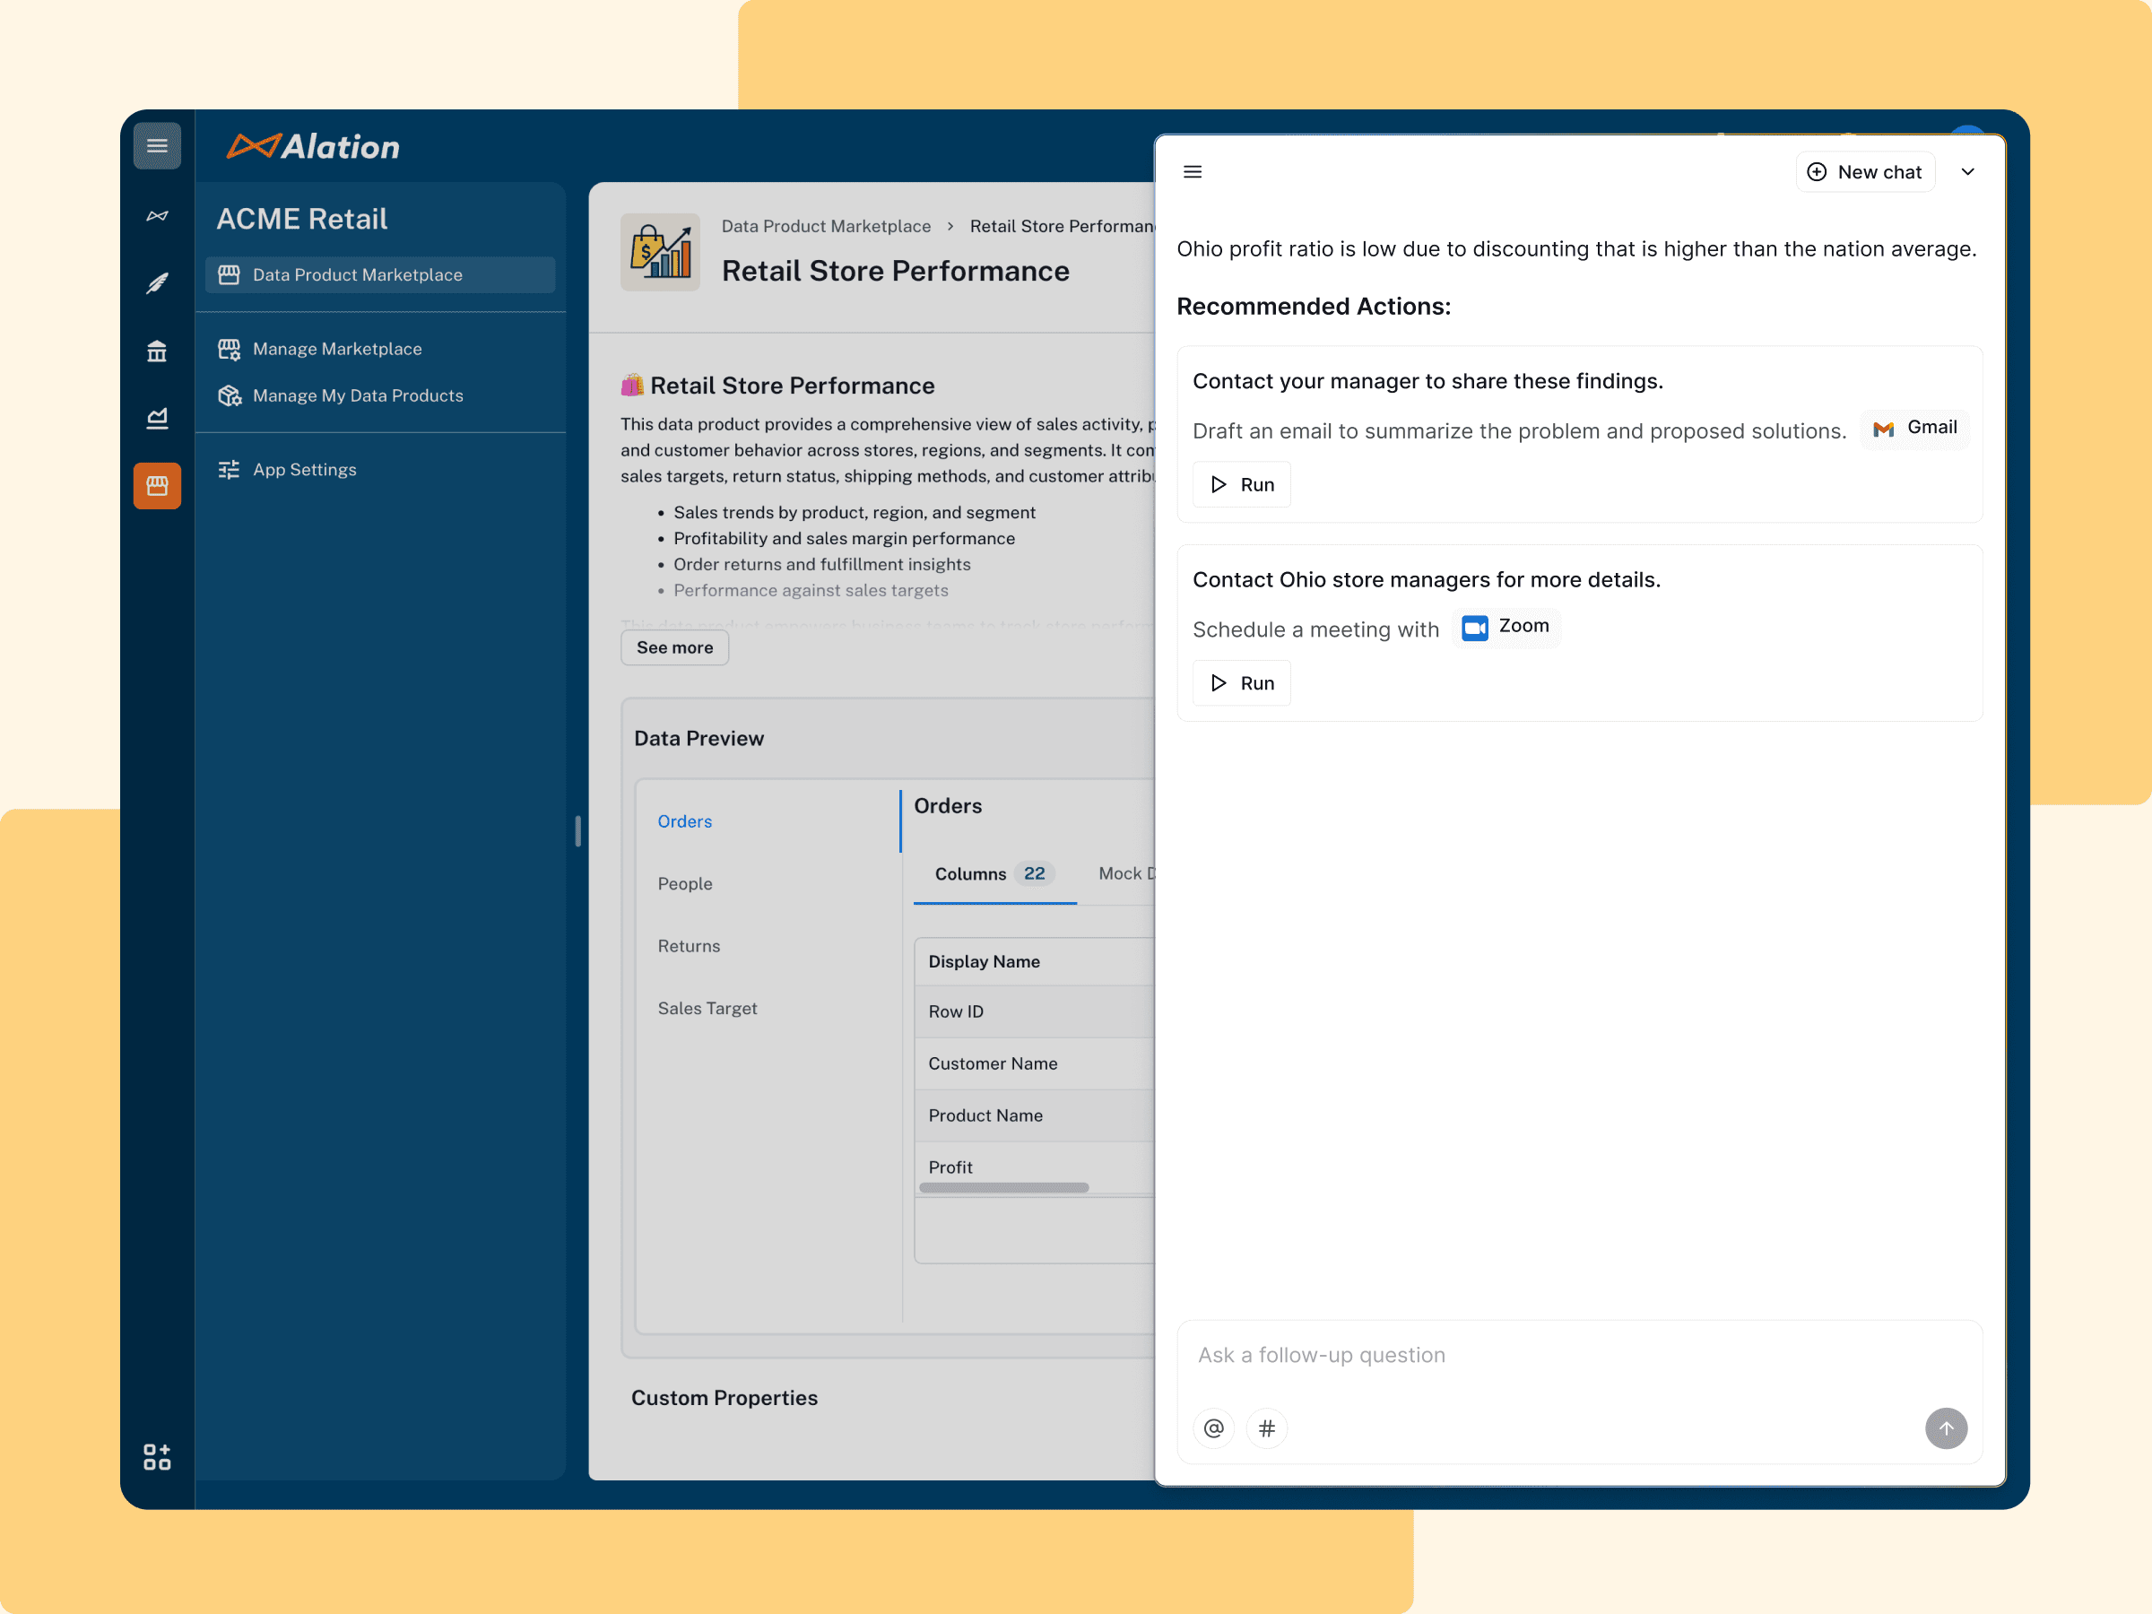Open the chevron dropdown next to New chat
The height and width of the screenshot is (1614, 2152).
click(1968, 171)
